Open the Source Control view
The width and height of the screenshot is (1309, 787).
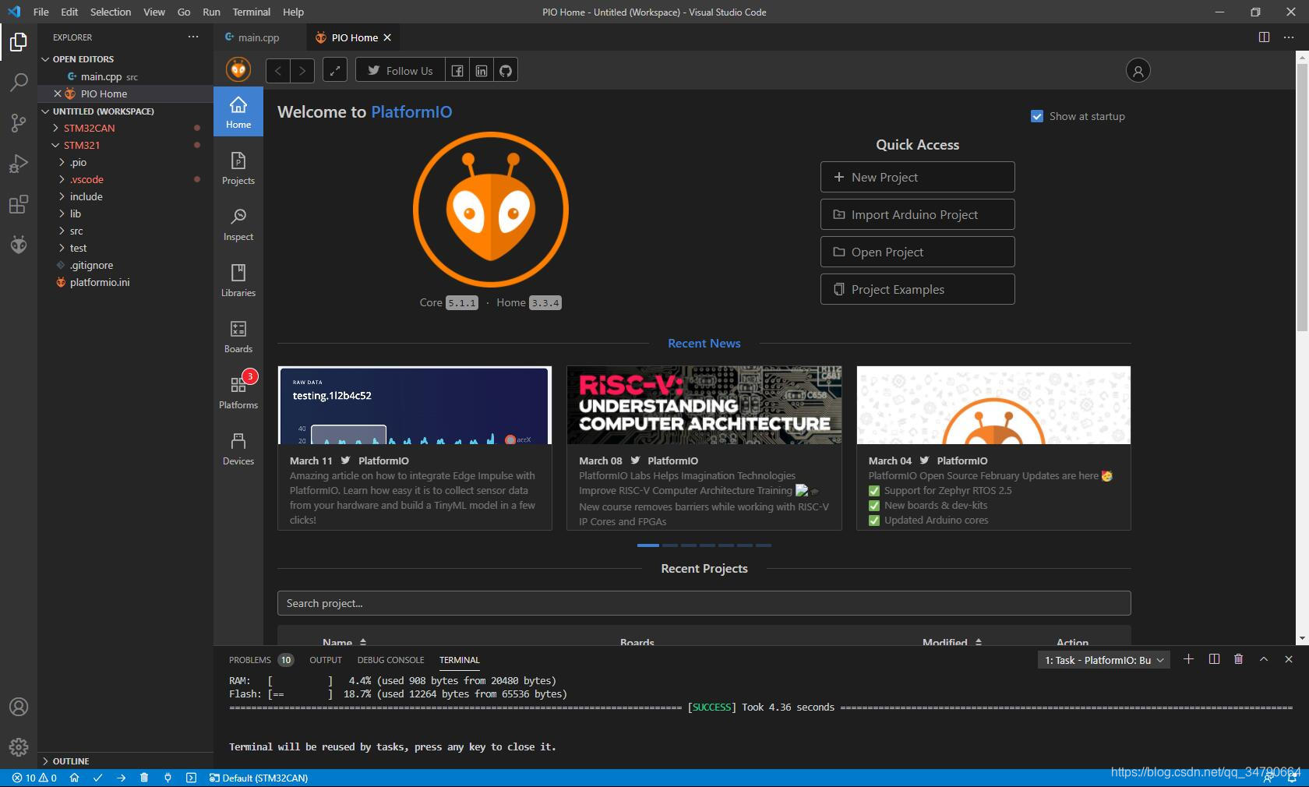click(x=19, y=123)
